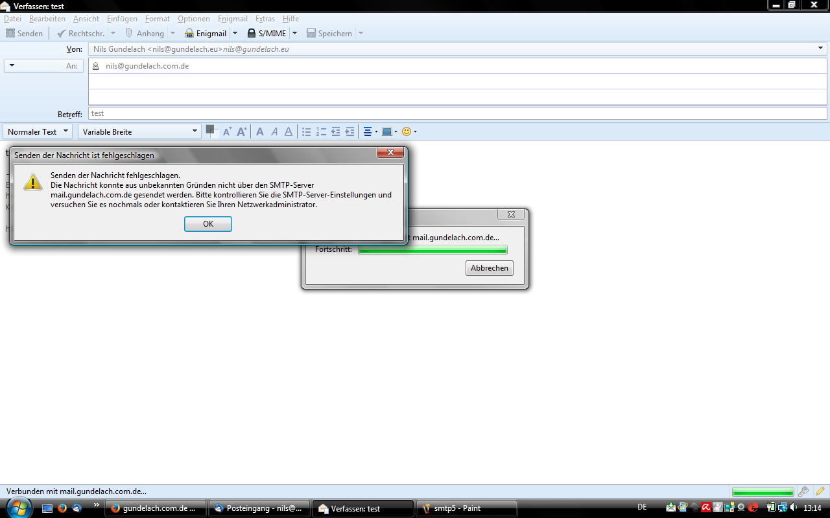
Task: Click the text color swatch
Action: tap(210, 129)
